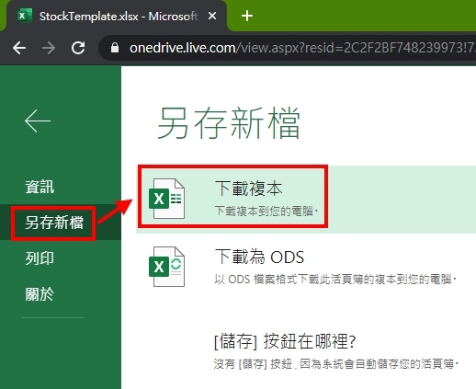Click the Excel icon beside 下載複本
476x389 pixels.
coord(166,199)
